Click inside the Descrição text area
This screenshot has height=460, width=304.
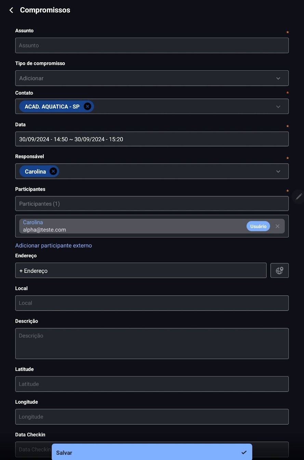(x=152, y=343)
